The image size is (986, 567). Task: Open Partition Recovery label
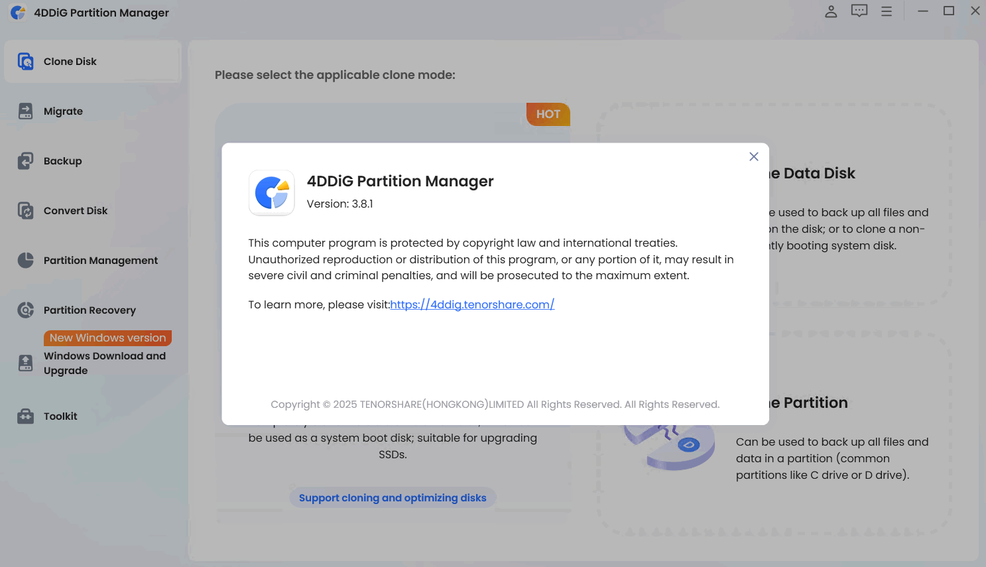tap(90, 310)
